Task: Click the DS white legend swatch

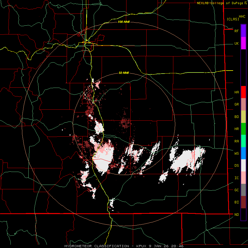Action: 243,165
